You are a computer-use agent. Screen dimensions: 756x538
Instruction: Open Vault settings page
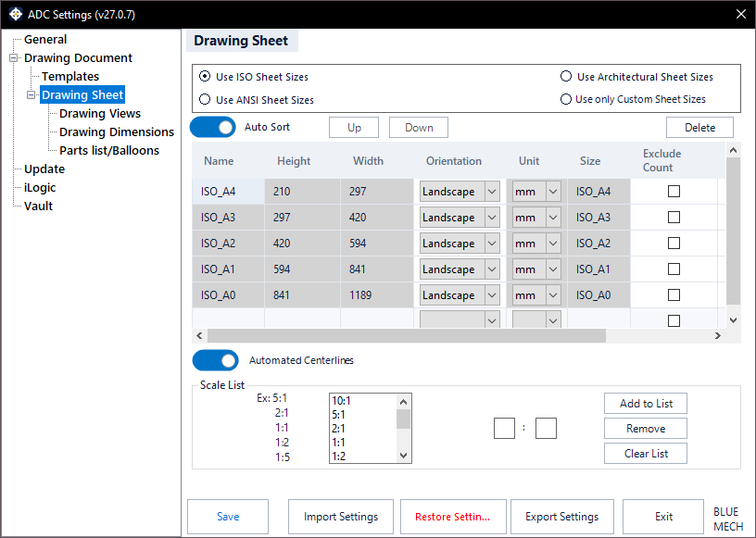pos(38,206)
